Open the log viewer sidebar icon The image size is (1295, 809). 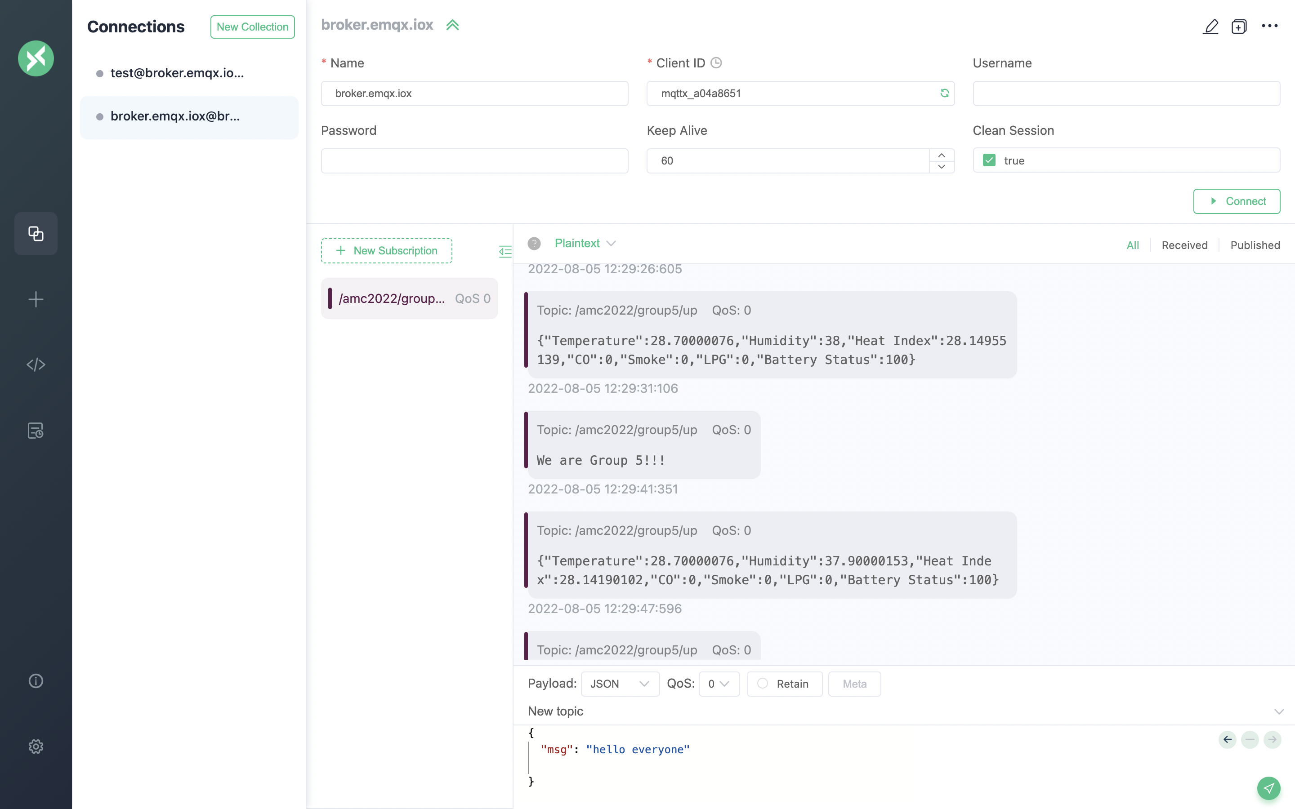click(36, 431)
